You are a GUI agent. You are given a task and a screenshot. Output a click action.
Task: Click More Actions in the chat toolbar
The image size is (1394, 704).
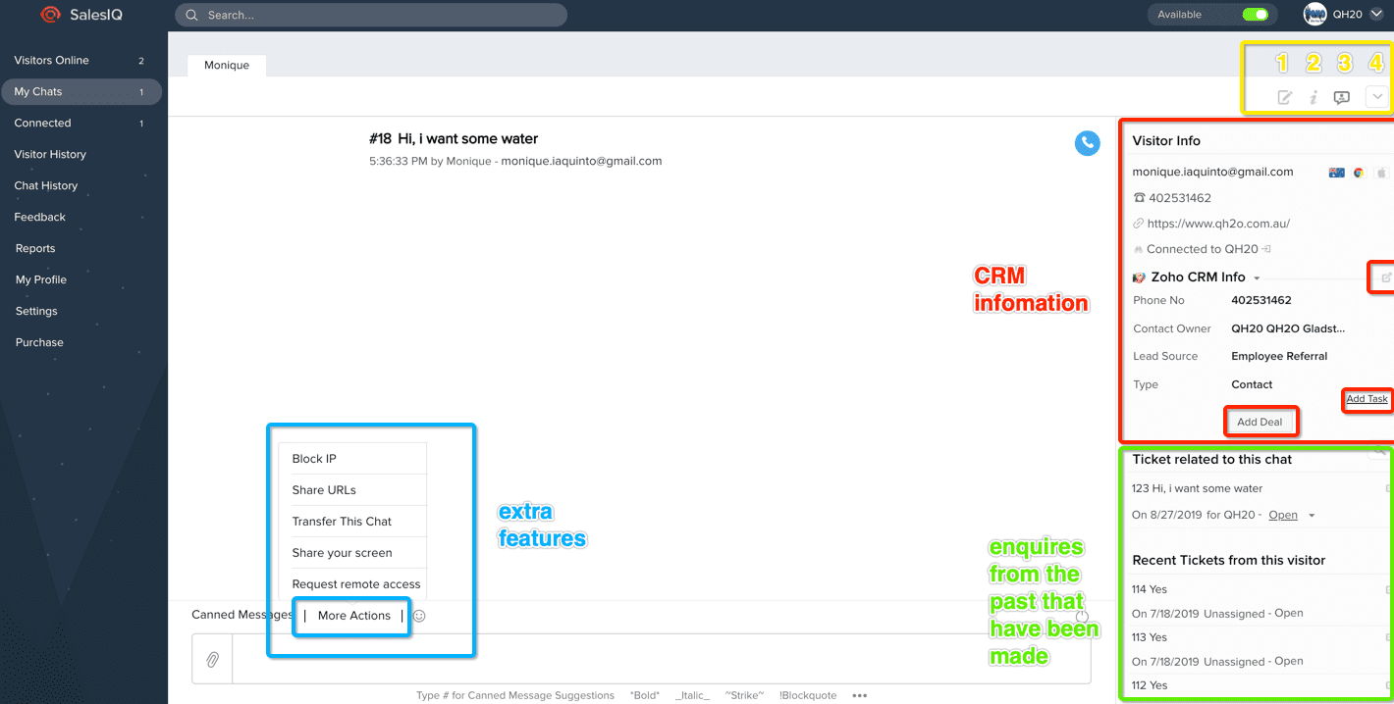pyautogui.click(x=353, y=616)
